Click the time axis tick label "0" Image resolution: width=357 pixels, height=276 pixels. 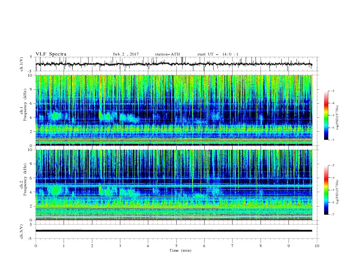(36, 246)
